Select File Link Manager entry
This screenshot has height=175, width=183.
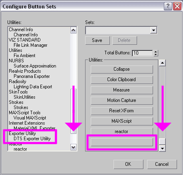(x=30, y=45)
